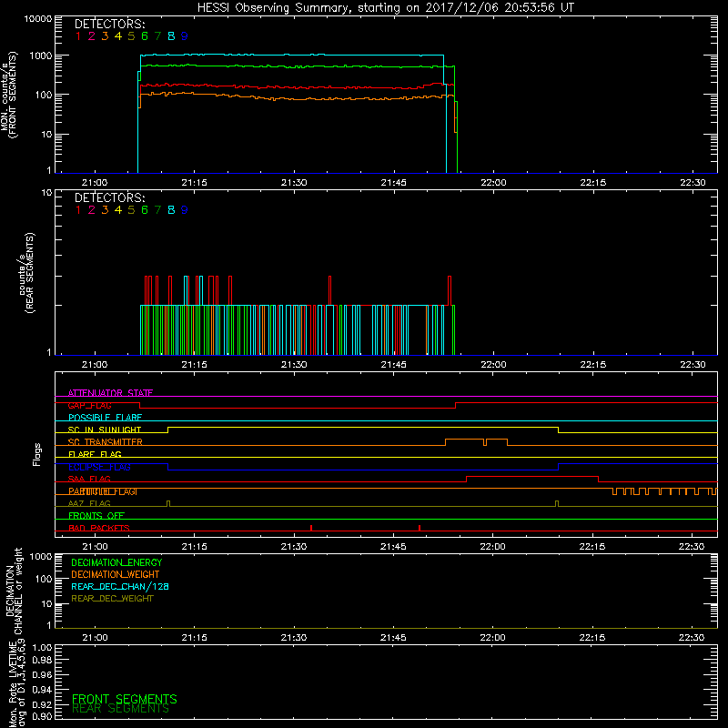Click detector 6 in front segments legend
The height and width of the screenshot is (728, 728).
point(145,36)
